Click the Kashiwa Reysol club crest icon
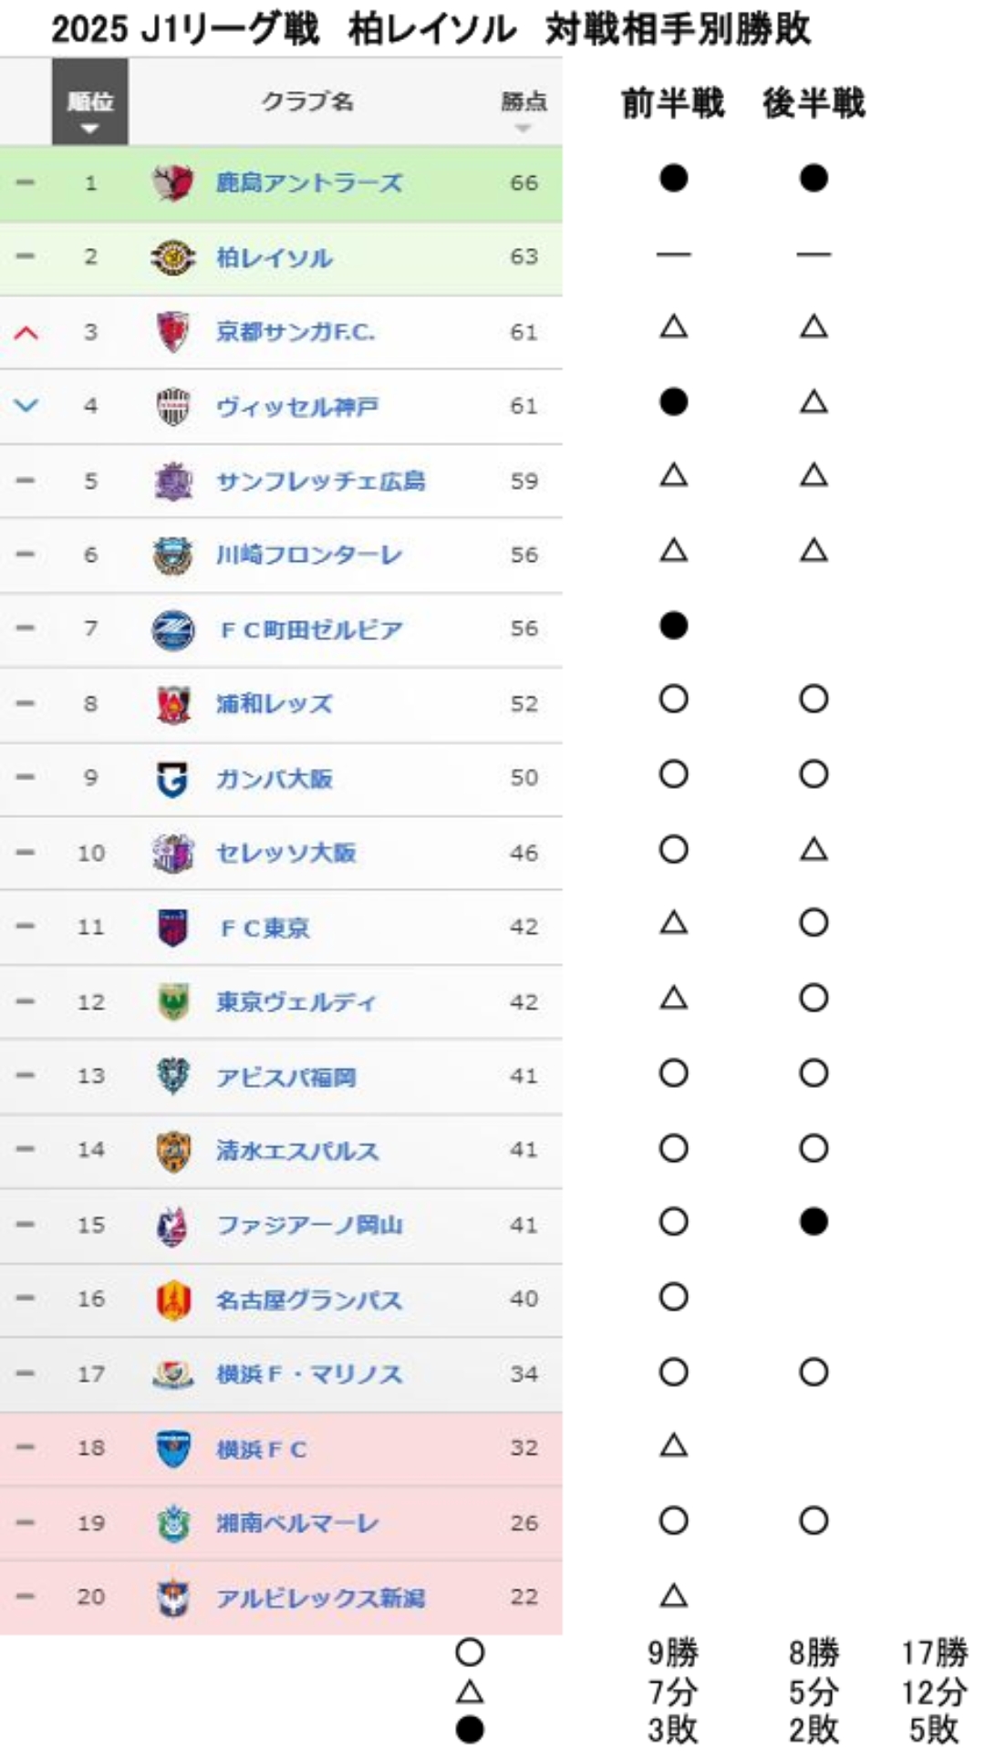 coord(172,258)
